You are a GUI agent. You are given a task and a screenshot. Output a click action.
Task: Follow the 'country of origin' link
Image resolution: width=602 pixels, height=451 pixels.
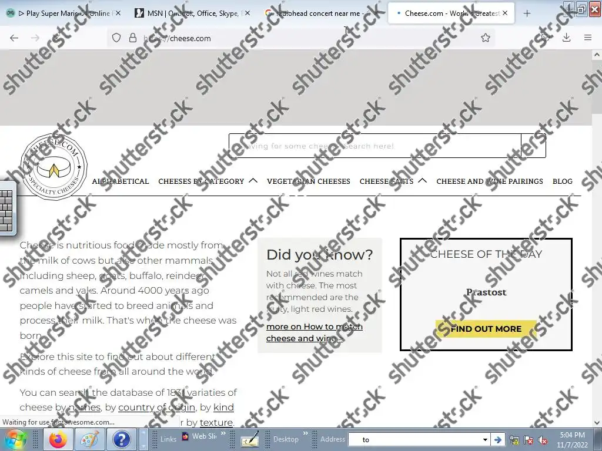[x=156, y=408]
